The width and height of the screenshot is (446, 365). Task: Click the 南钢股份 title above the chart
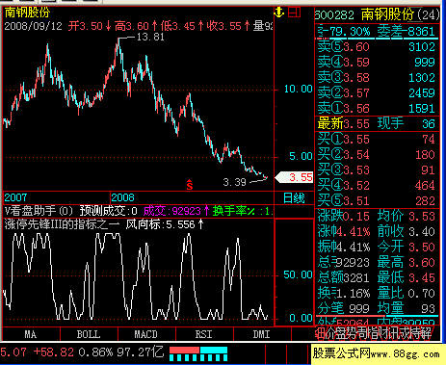point(27,13)
